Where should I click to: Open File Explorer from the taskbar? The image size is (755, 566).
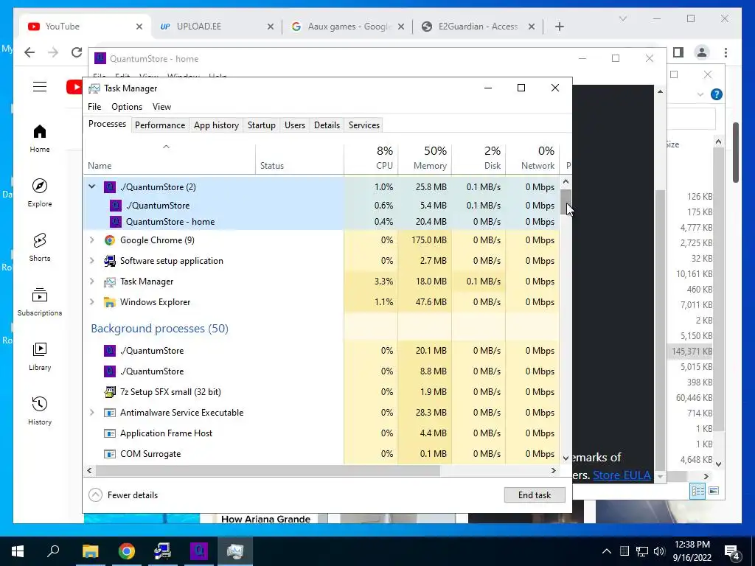pos(90,551)
